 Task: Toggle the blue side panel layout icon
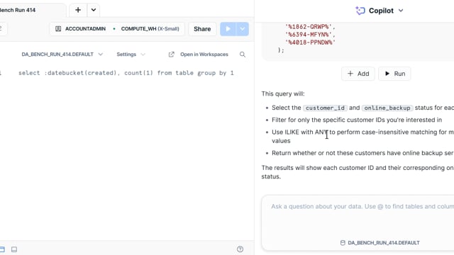(2, 249)
